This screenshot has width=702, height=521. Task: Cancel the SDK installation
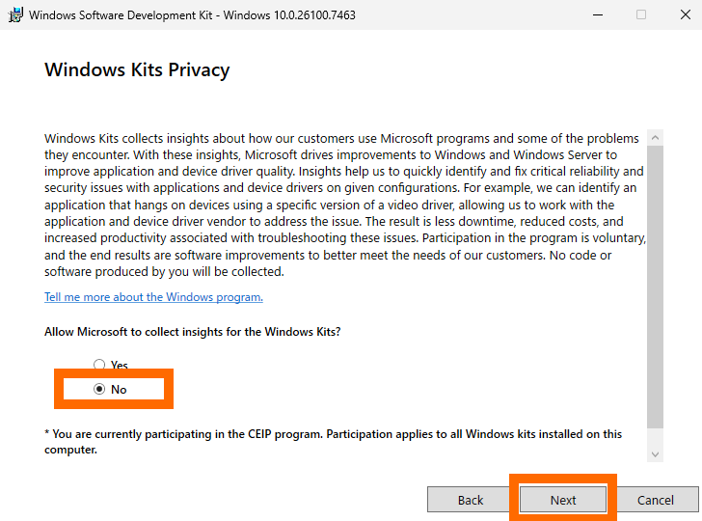pos(656,500)
